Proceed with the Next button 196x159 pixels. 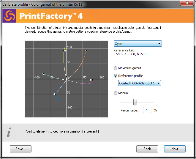[x=175, y=149]
